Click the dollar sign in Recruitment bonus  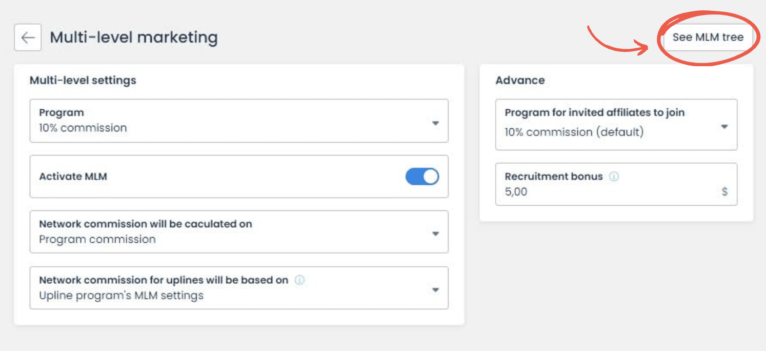pos(724,192)
